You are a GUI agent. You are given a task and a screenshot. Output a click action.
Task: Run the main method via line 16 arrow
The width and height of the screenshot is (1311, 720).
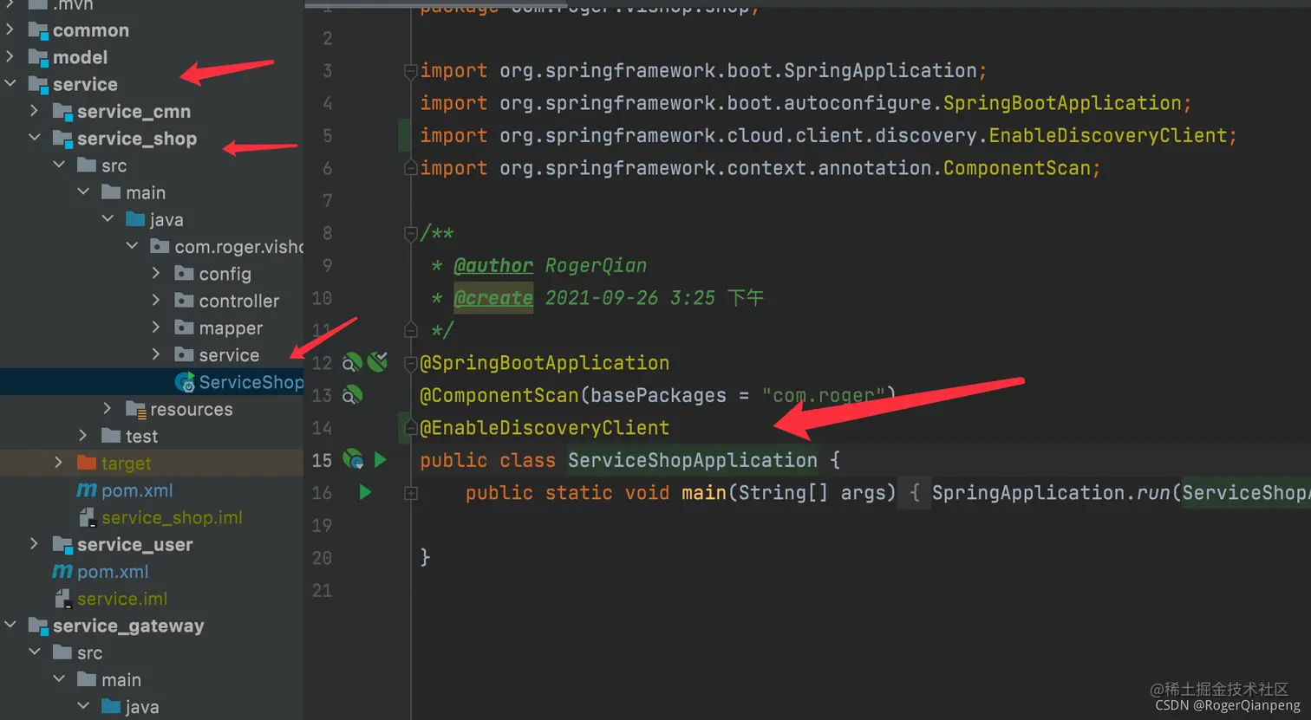point(365,492)
